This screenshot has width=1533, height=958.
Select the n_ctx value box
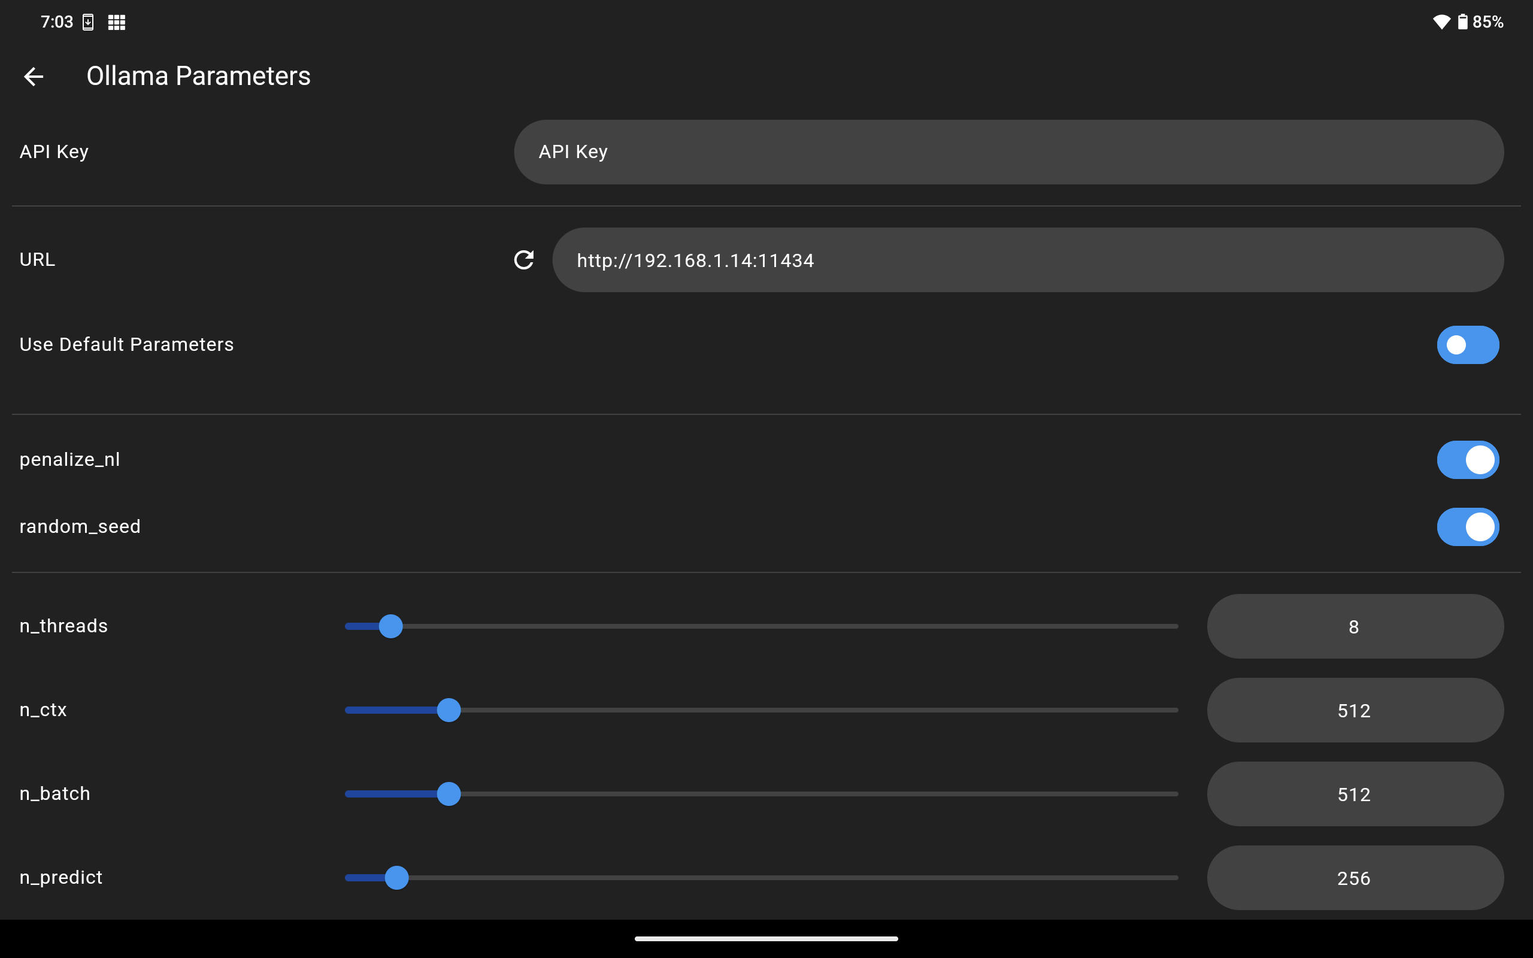(1355, 710)
